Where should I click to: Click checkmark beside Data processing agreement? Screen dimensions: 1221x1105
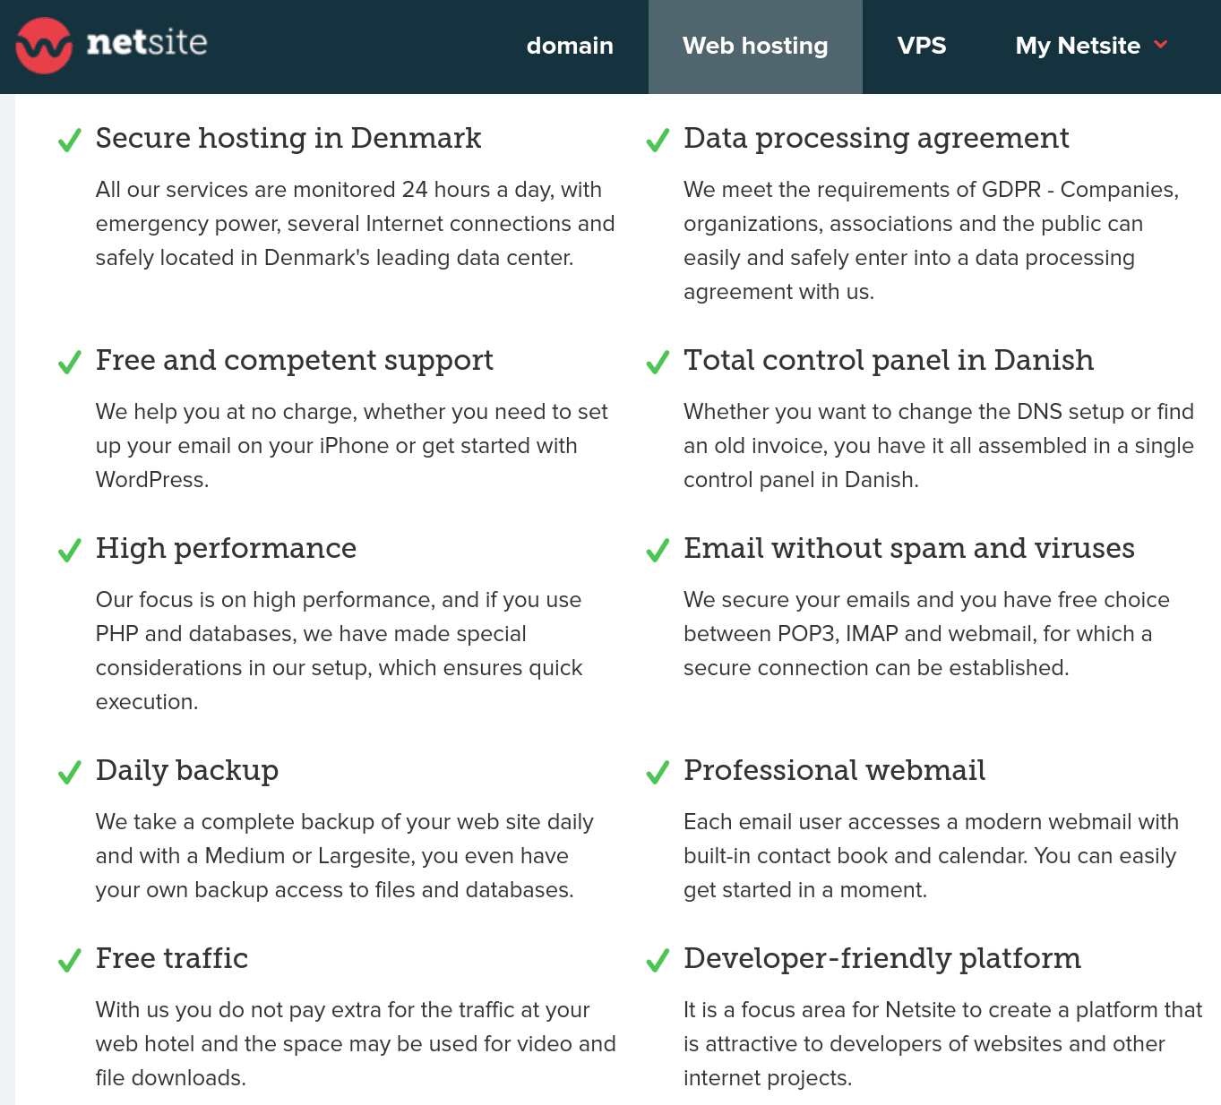pos(658,141)
